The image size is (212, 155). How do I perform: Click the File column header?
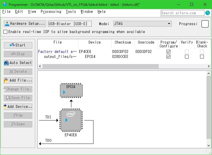click(x=58, y=42)
